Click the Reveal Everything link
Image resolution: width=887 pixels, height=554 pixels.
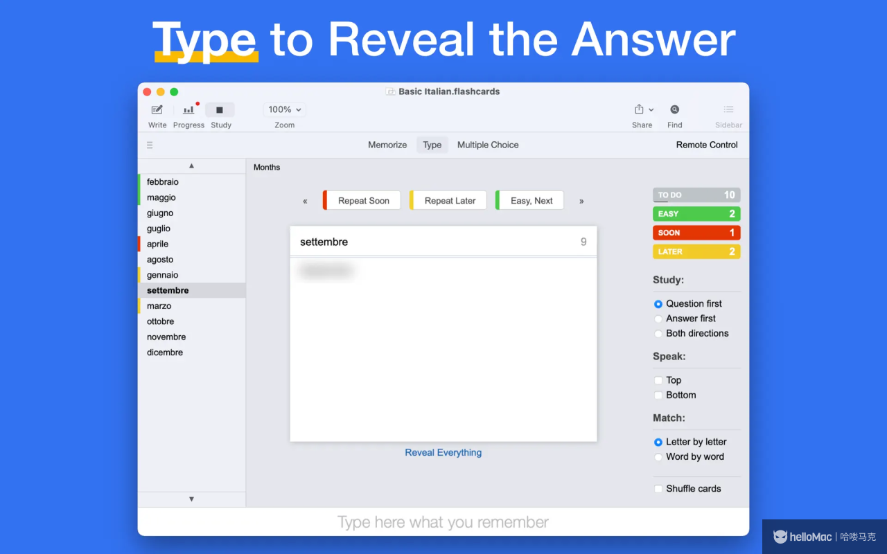(443, 453)
